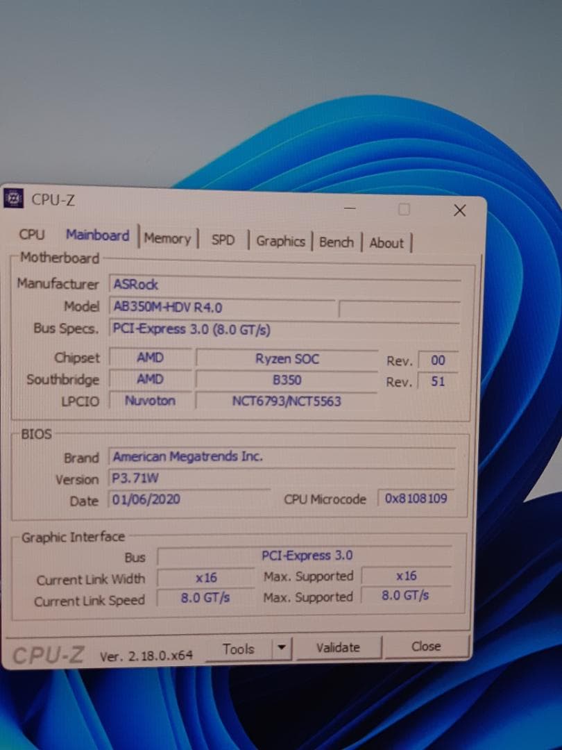The image size is (562, 750).
Task: Minimize the CPU-Z window
Action: click(x=350, y=208)
